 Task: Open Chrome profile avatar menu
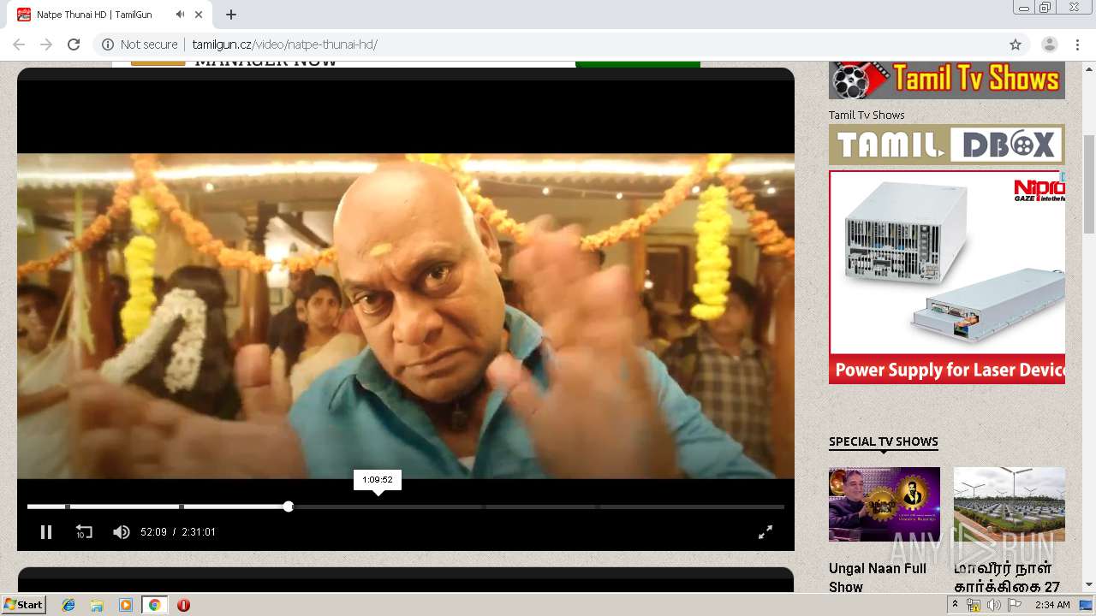coord(1049,44)
